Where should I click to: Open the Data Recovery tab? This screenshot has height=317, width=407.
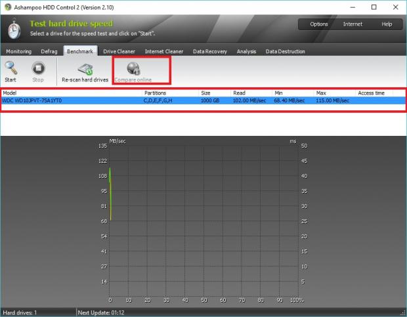(211, 51)
